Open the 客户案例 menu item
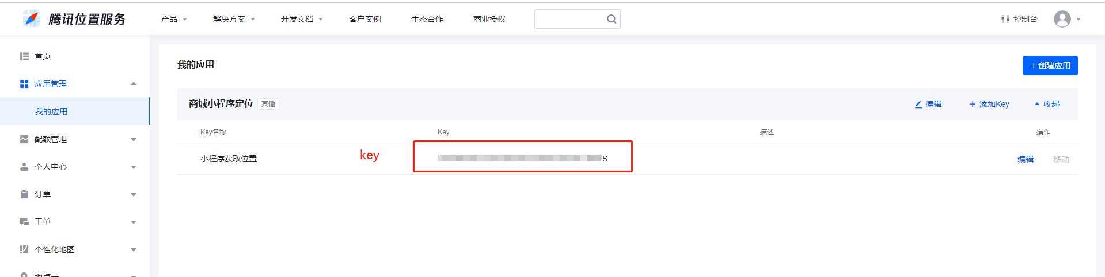Image resolution: width=1105 pixels, height=277 pixels. (x=365, y=19)
